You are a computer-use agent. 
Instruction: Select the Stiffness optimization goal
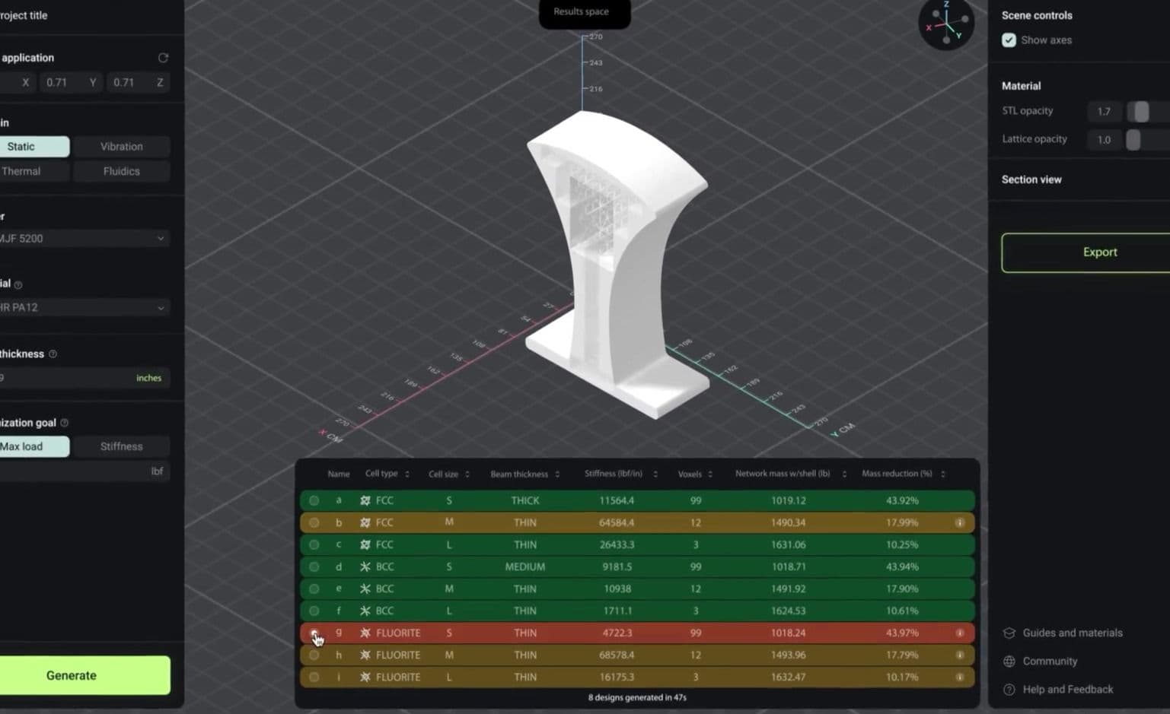[x=122, y=446]
